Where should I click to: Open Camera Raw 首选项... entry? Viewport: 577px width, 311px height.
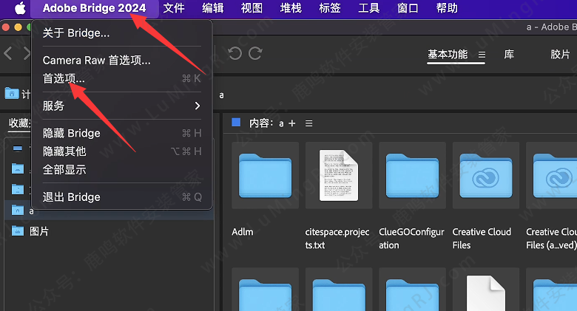(x=122, y=61)
